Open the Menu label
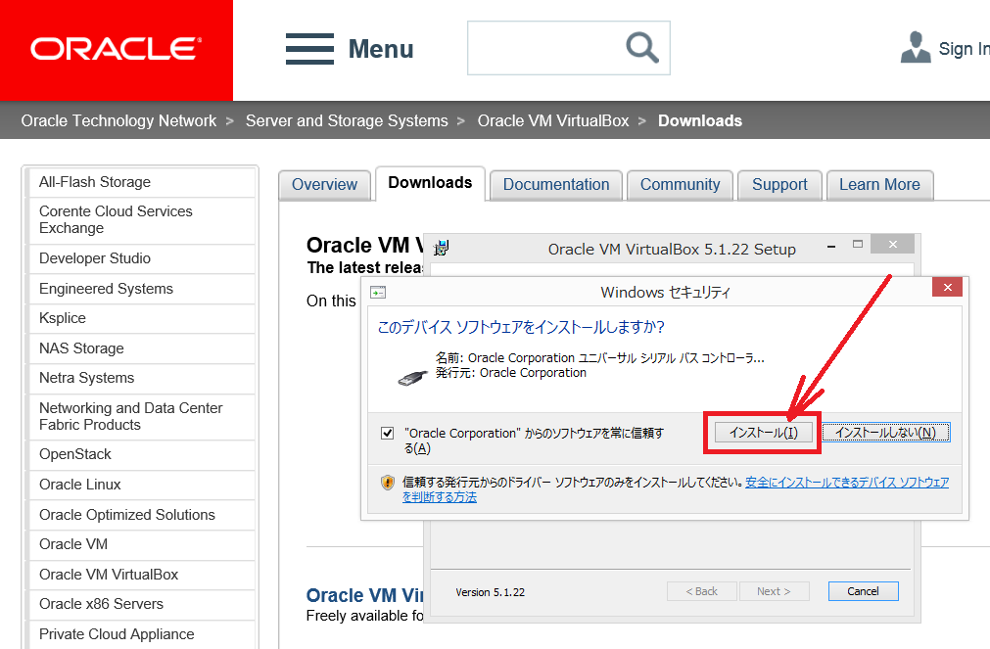Image resolution: width=990 pixels, height=649 pixels. (x=381, y=49)
